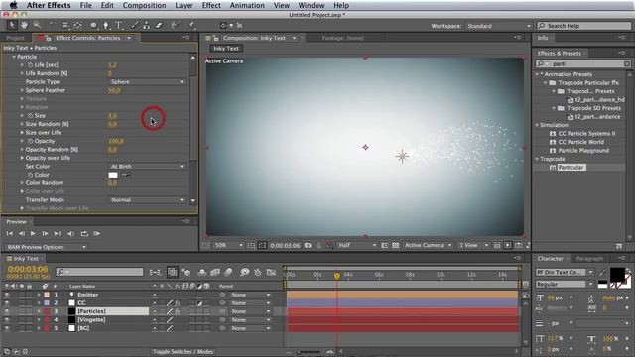This screenshot has width=635, height=357.
Task: Select the Ellipse shape tool
Action: (x=93, y=25)
